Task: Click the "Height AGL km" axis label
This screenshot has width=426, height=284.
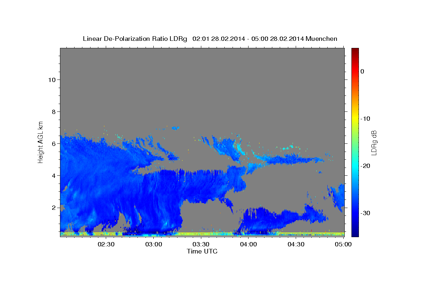Action: pos(40,142)
